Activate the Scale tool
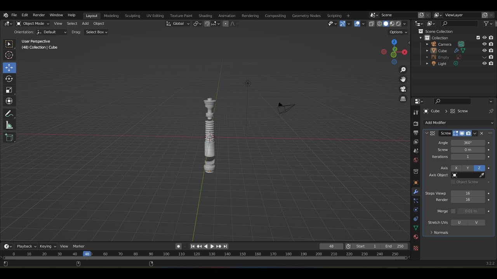Screen dimensions: 497x279 click(x=9, y=90)
